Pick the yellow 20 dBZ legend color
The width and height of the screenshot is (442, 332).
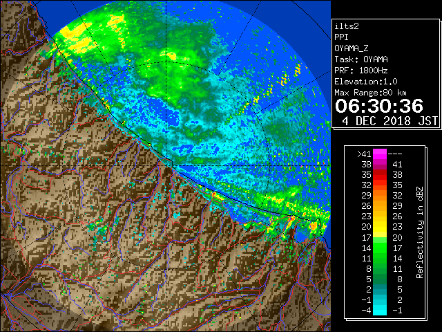click(380, 227)
